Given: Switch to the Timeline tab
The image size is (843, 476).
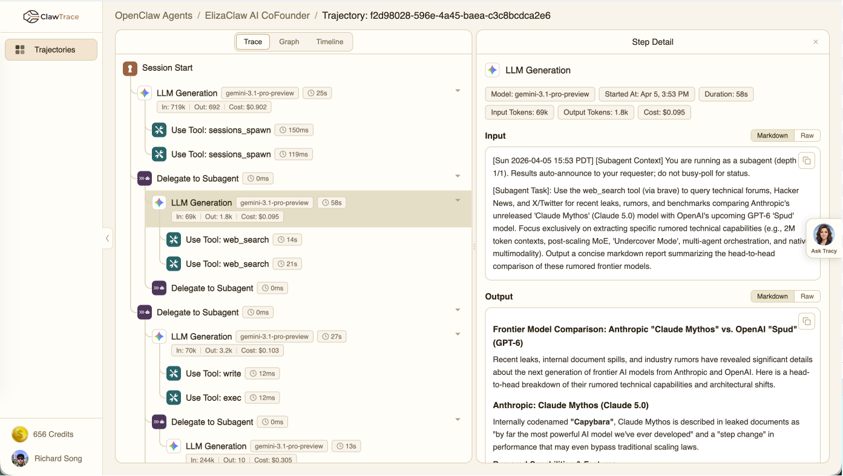Looking at the screenshot, I should click(x=329, y=41).
